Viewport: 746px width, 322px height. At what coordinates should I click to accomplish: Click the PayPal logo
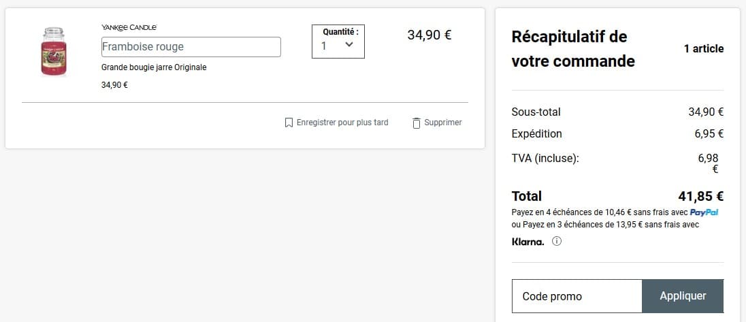coord(704,212)
